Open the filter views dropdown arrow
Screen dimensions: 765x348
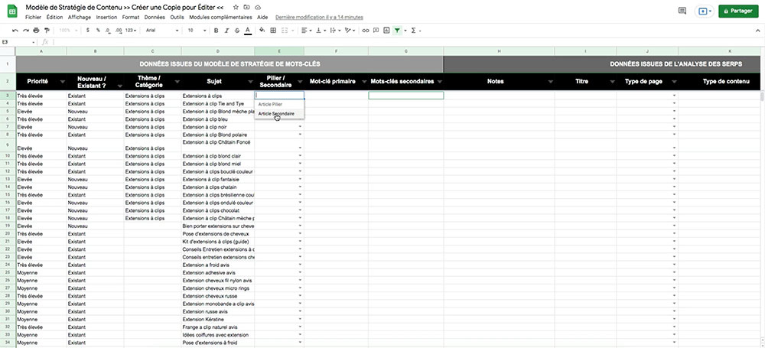coord(405,31)
